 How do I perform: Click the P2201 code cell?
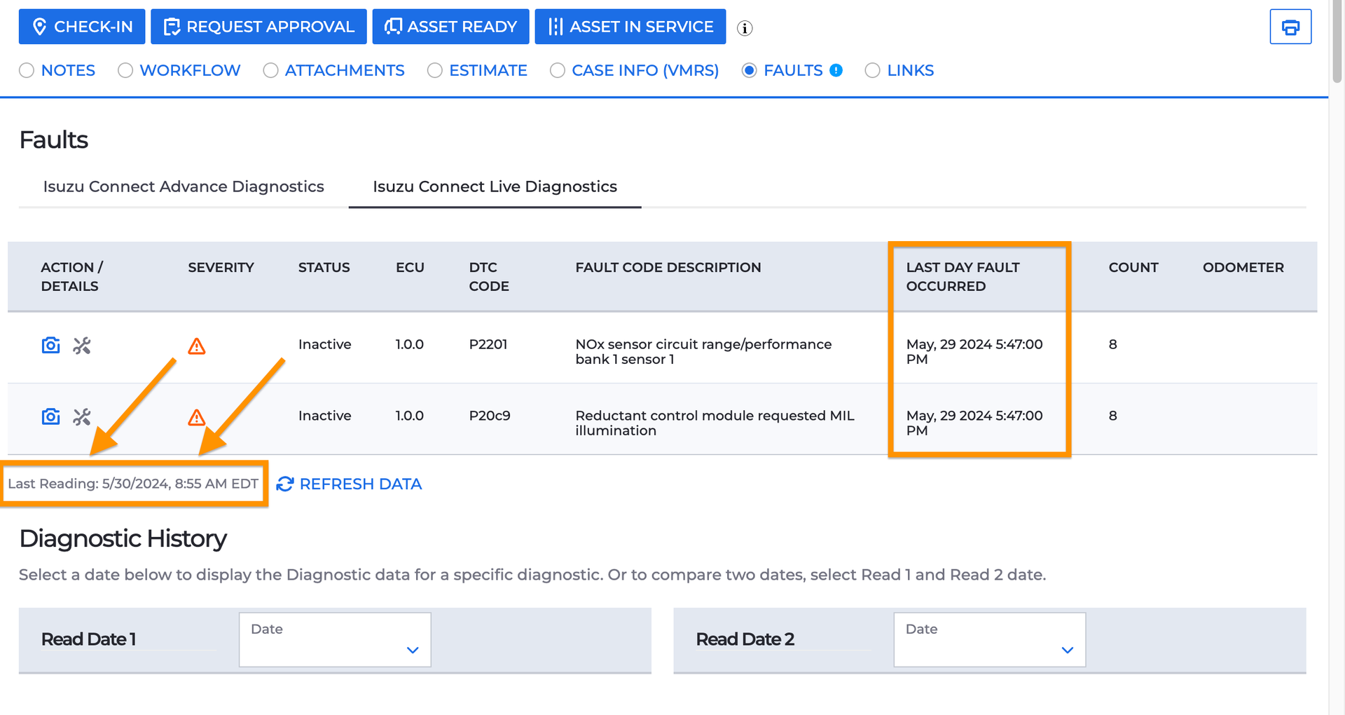(488, 344)
